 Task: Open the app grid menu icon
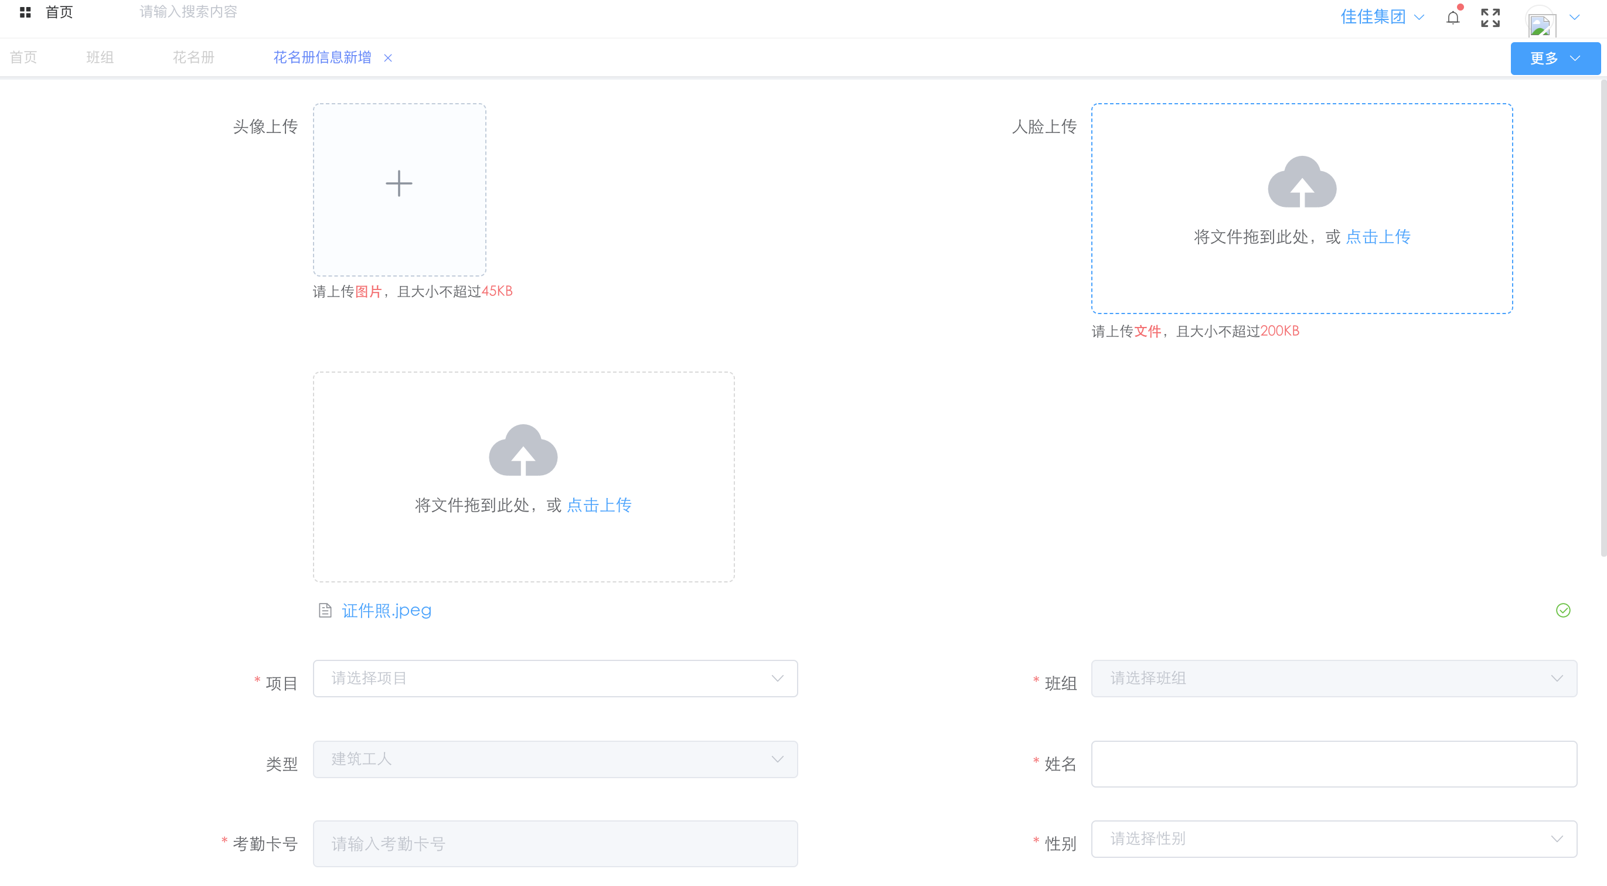pyautogui.click(x=25, y=12)
